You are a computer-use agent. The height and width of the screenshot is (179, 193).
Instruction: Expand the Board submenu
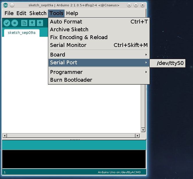(x=99, y=55)
